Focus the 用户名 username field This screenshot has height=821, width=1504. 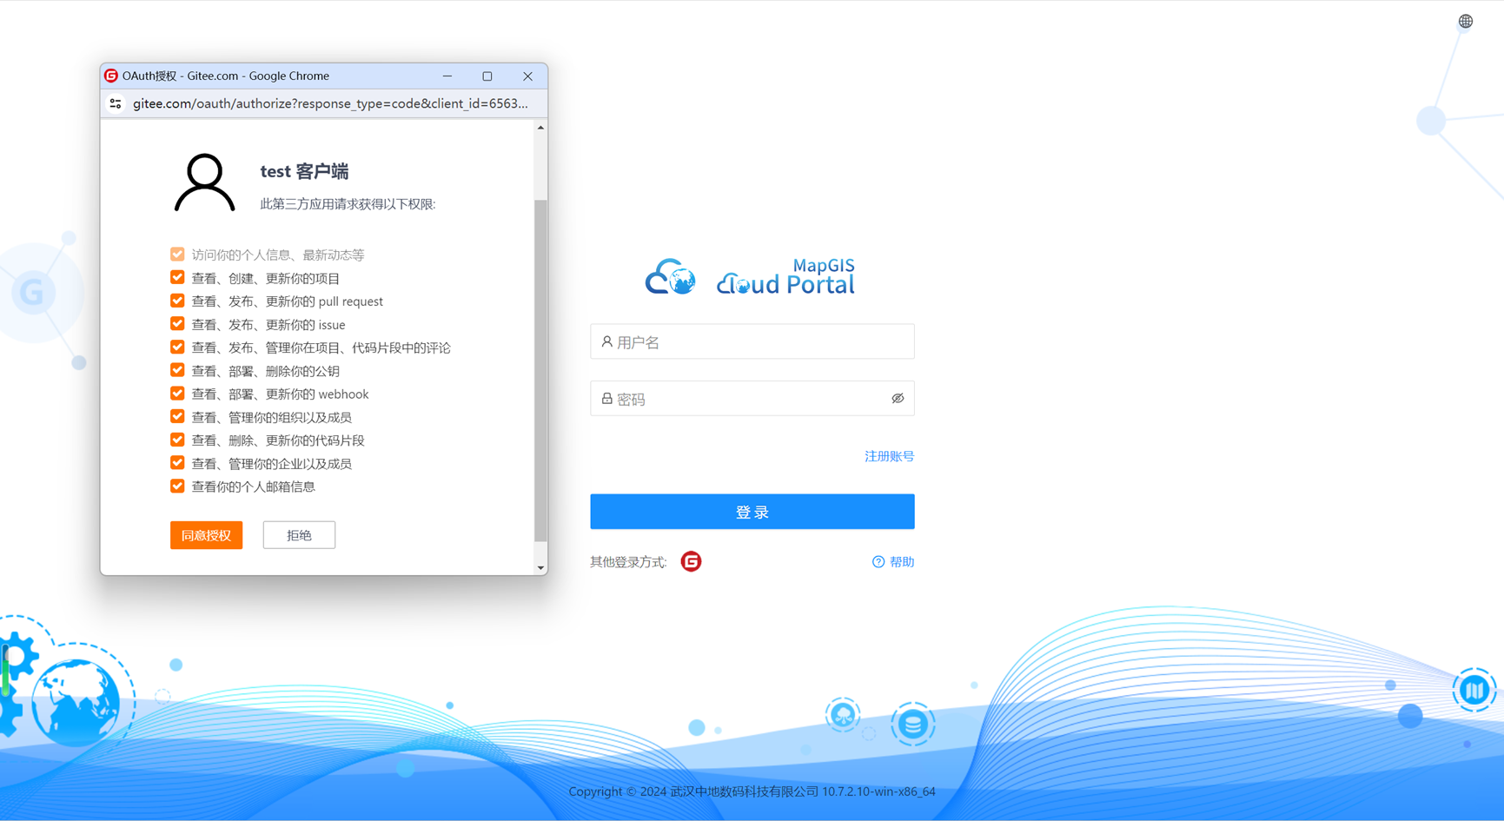[x=752, y=341]
